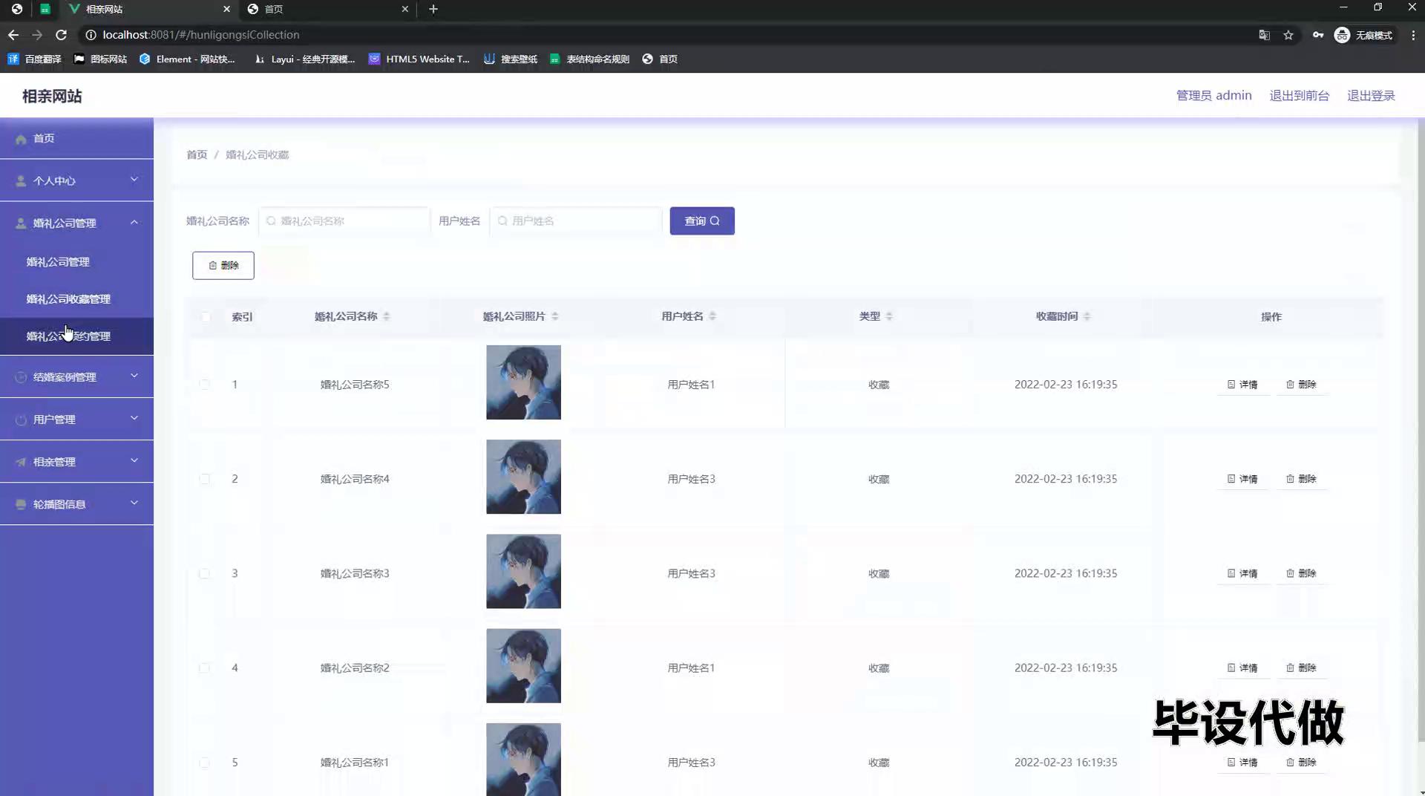Image resolution: width=1425 pixels, height=796 pixels.
Task: Click the password key icon in toolbar
Action: [x=1317, y=35]
